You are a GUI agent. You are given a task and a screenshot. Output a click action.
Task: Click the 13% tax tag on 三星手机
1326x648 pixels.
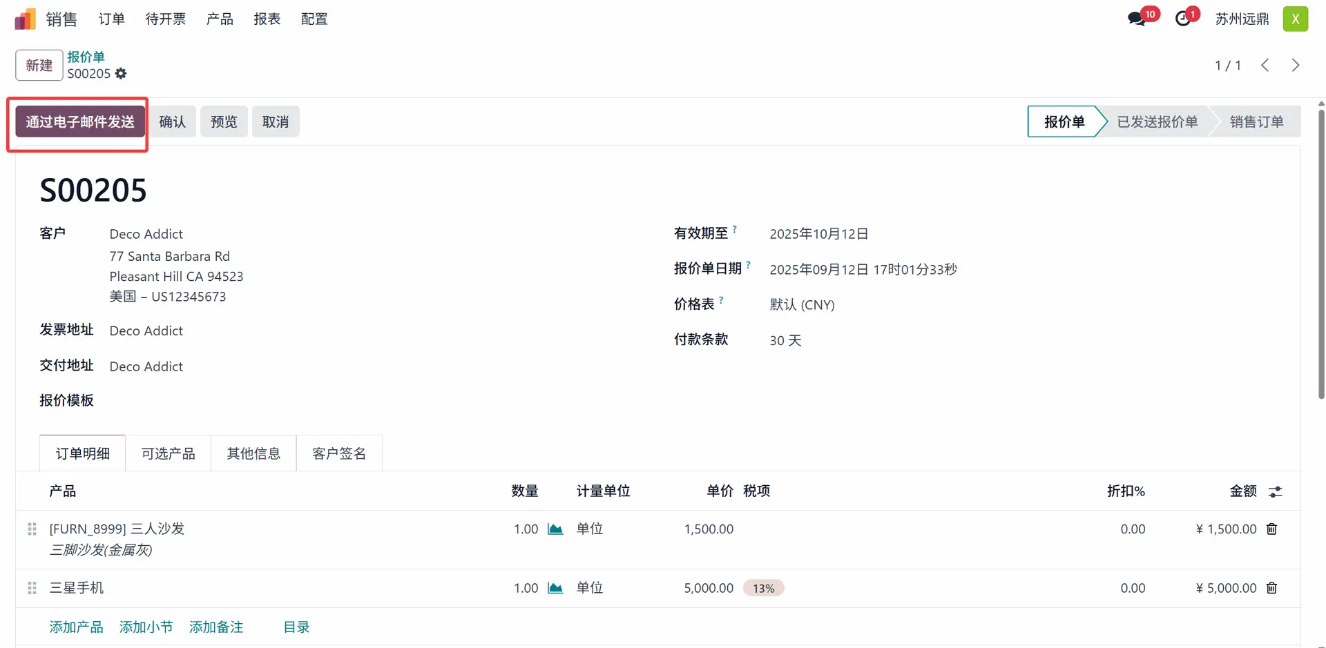[x=763, y=589]
